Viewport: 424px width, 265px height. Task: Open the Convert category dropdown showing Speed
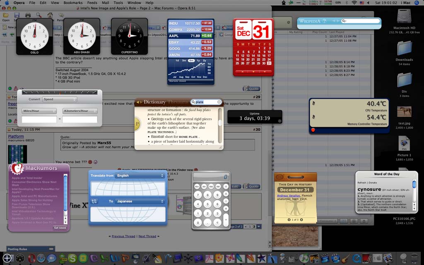click(x=60, y=99)
